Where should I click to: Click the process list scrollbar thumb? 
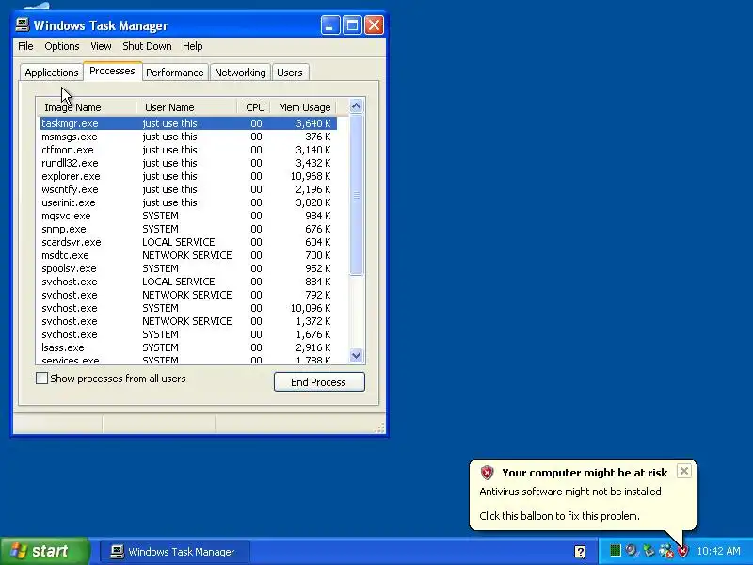click(x=356, y=195)
